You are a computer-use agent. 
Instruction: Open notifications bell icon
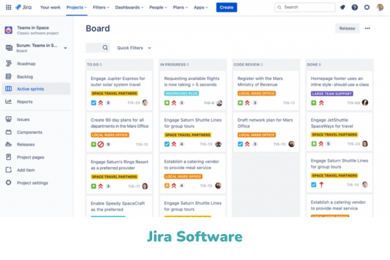click(x=343, y=7)
